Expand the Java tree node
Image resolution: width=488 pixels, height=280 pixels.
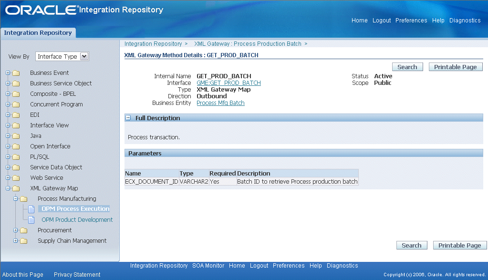8,135
